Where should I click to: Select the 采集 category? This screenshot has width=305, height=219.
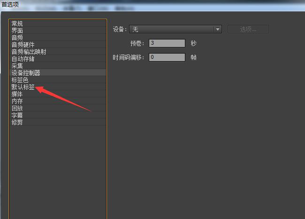pos(58,66)
